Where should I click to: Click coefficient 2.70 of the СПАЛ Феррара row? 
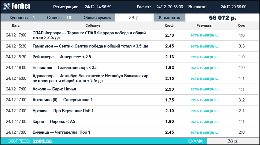point(169,35)
